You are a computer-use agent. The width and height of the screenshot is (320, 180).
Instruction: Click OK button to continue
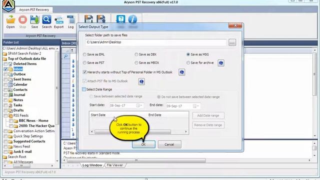[143, 144]
